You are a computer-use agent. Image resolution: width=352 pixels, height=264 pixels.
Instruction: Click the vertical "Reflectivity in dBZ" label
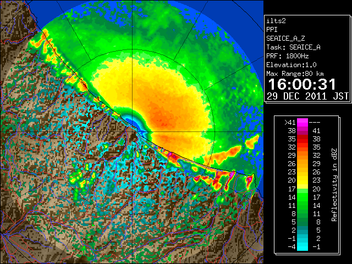[334, 185]
